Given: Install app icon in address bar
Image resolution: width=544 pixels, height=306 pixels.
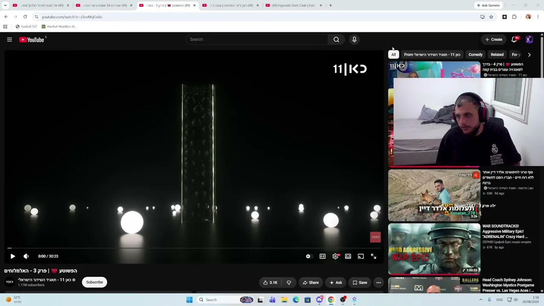Looking at the screenshot, I should [x=482, y=17].
